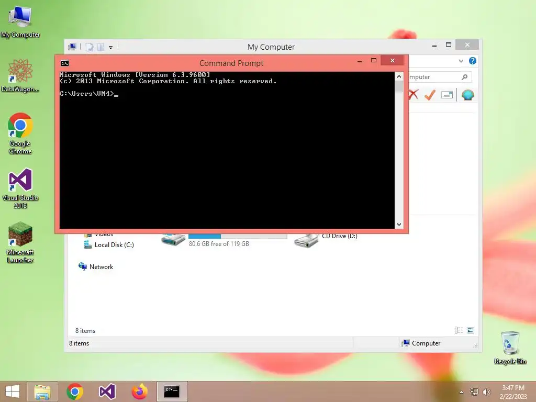The width and height of the screenshot is (536, 402).
Task: Click the rename ribbon icon
Action: [447, 95]
